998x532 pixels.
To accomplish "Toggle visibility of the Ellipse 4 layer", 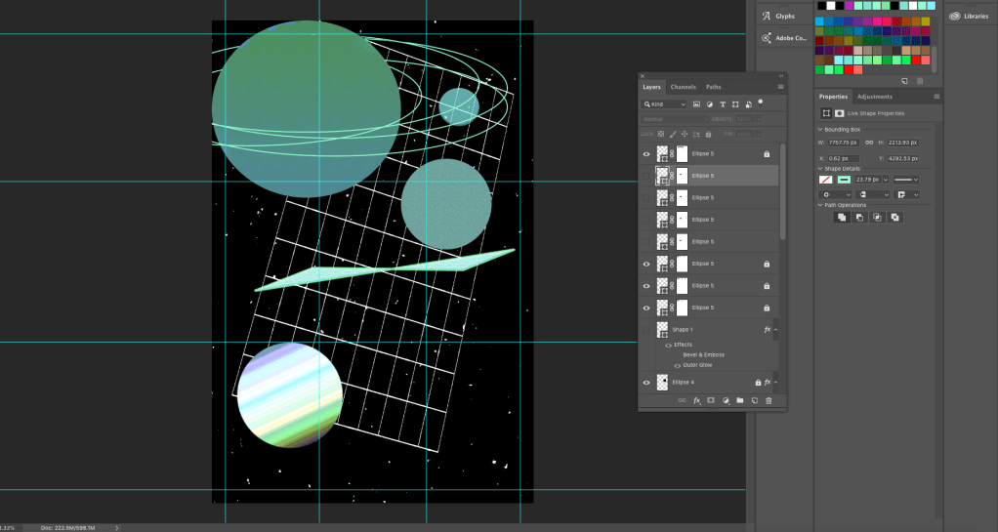I will tap(645, 383).
